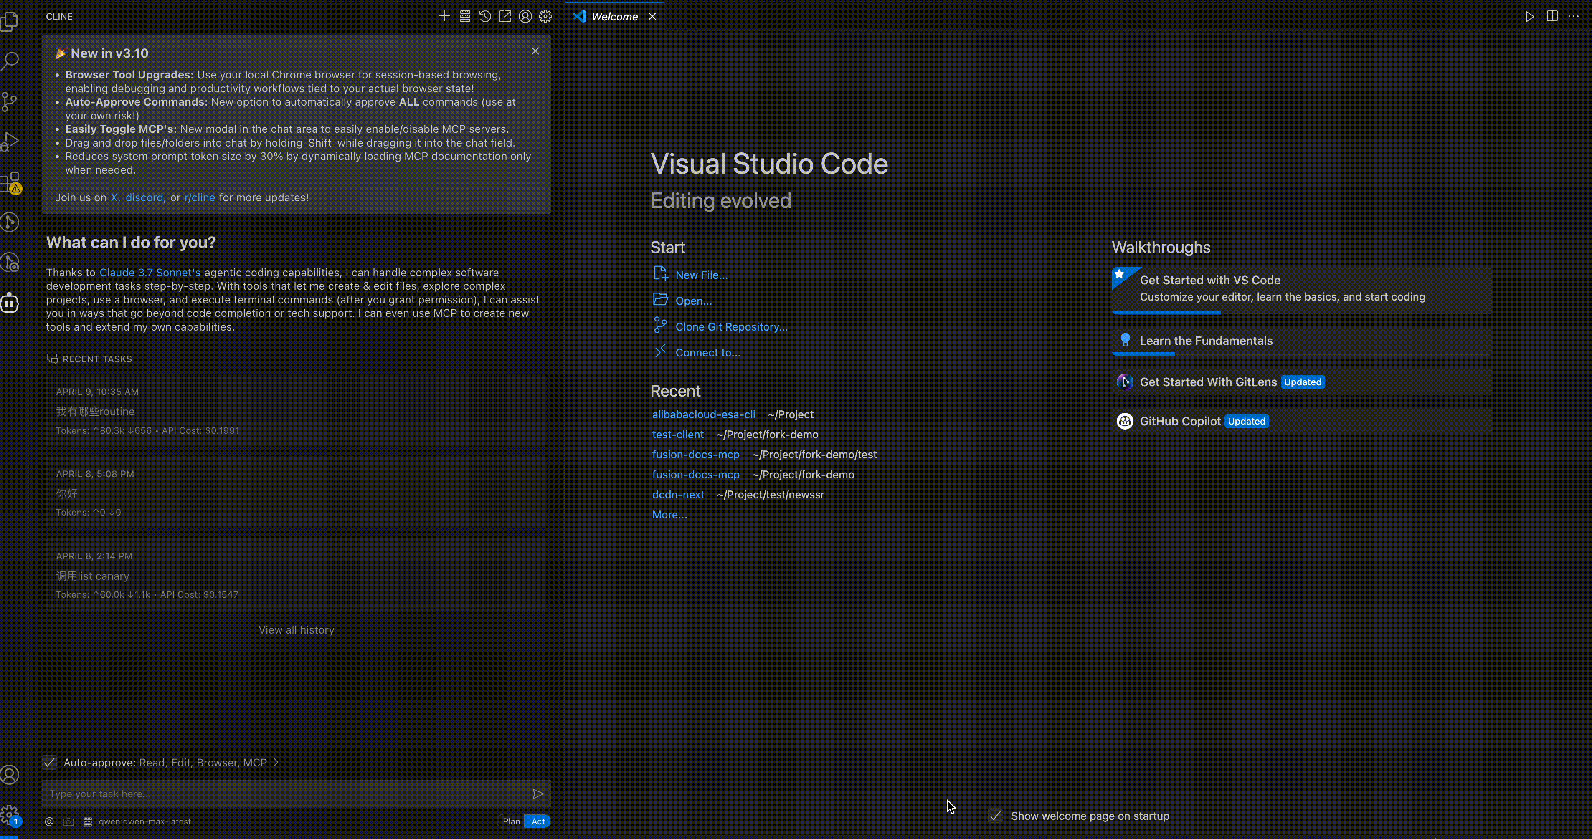Open the Cline history icon

485,17
